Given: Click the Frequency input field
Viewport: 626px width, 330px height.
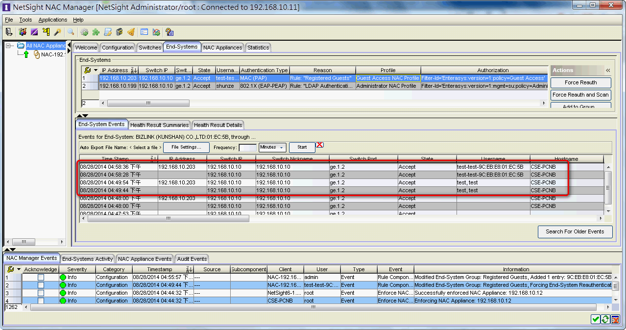Looking at the screenshot, I should [247, 147].
